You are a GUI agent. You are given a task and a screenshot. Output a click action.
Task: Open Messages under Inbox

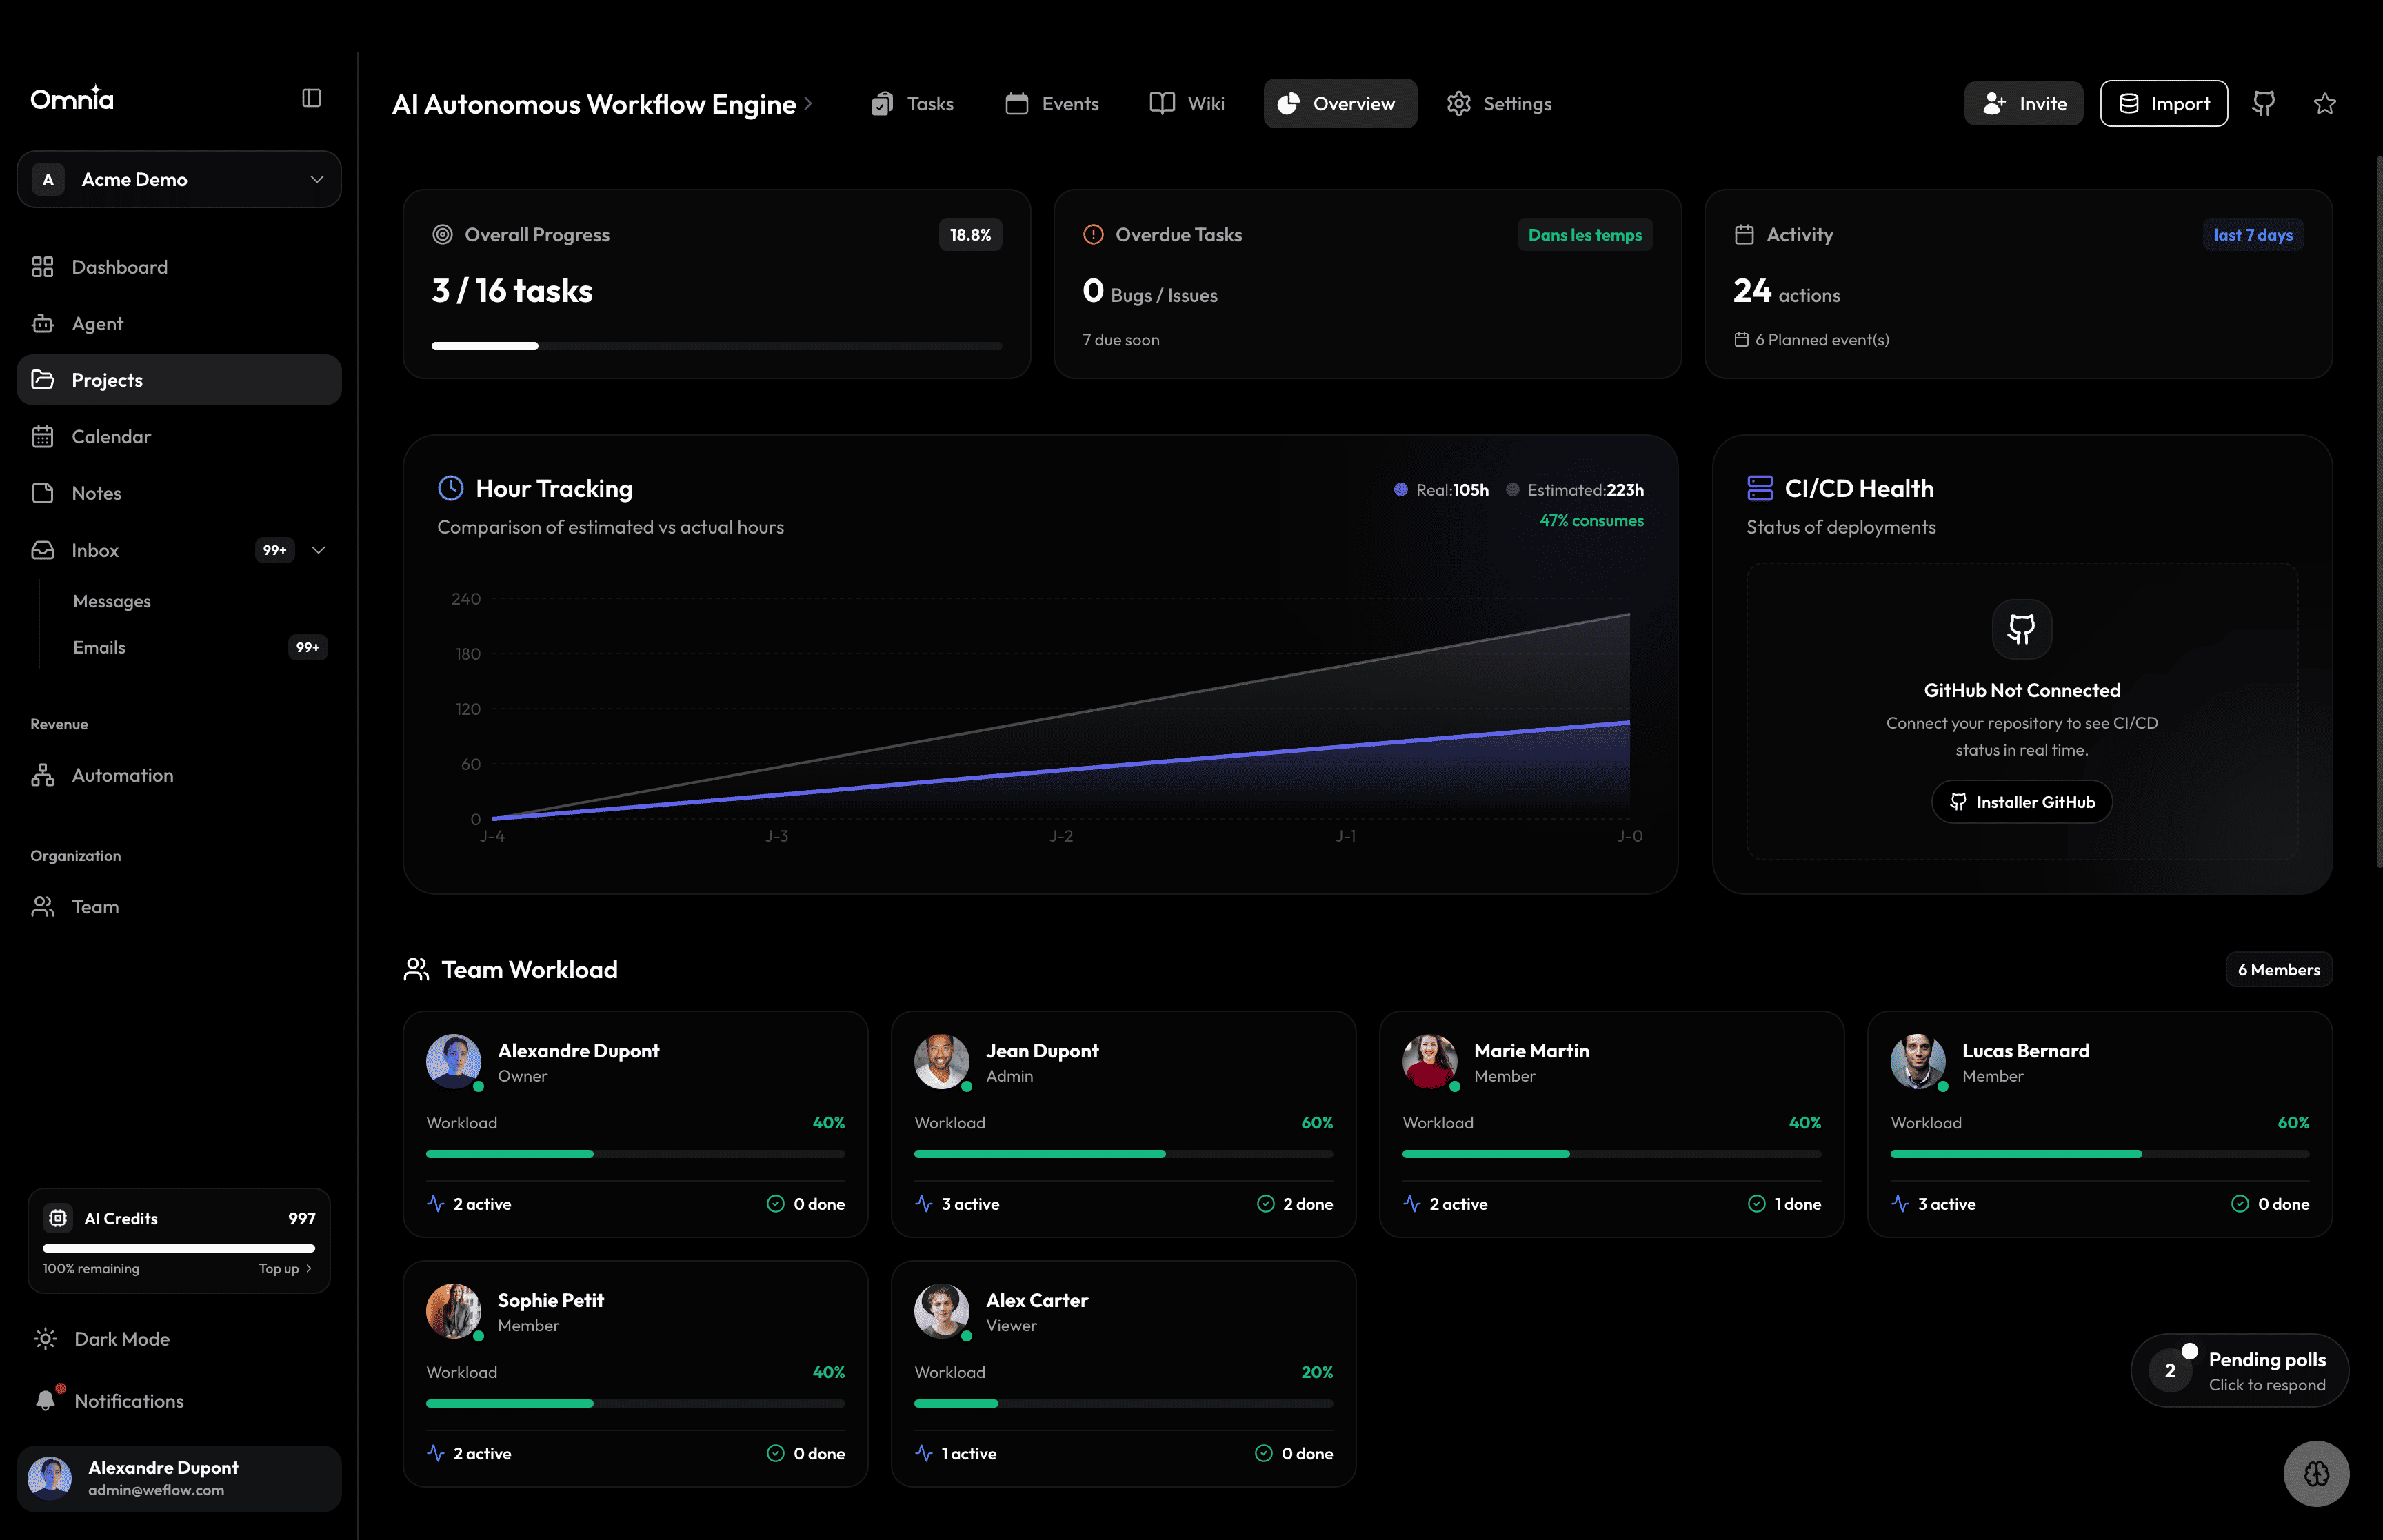click(111, 601)
